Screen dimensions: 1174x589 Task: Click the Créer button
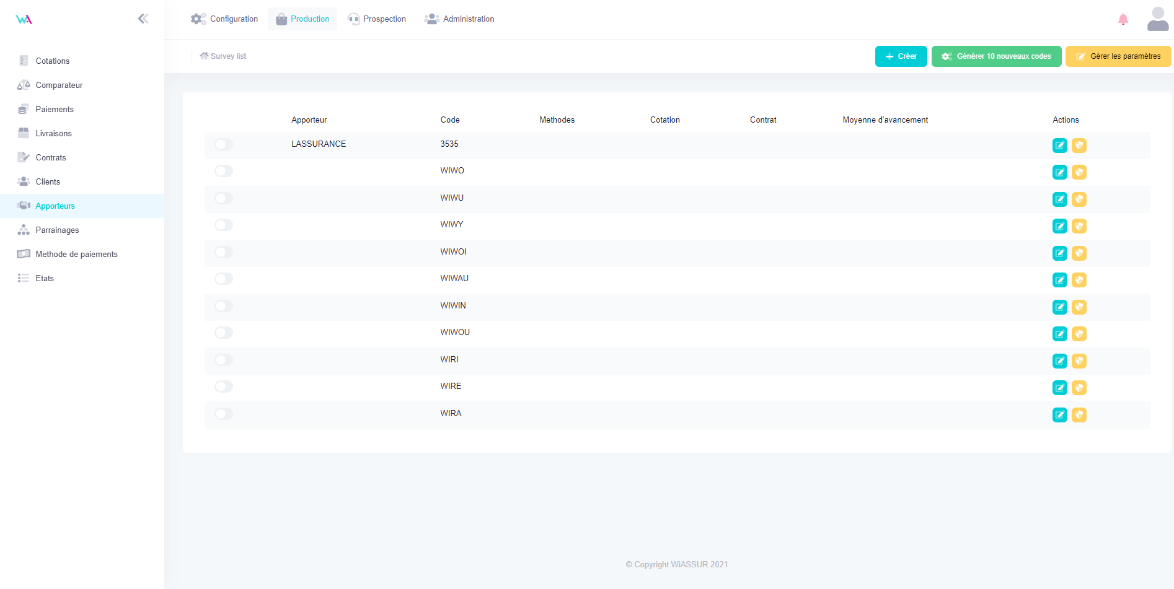901,56
